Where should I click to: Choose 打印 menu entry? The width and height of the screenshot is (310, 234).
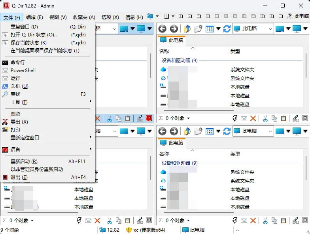point(48,130)
